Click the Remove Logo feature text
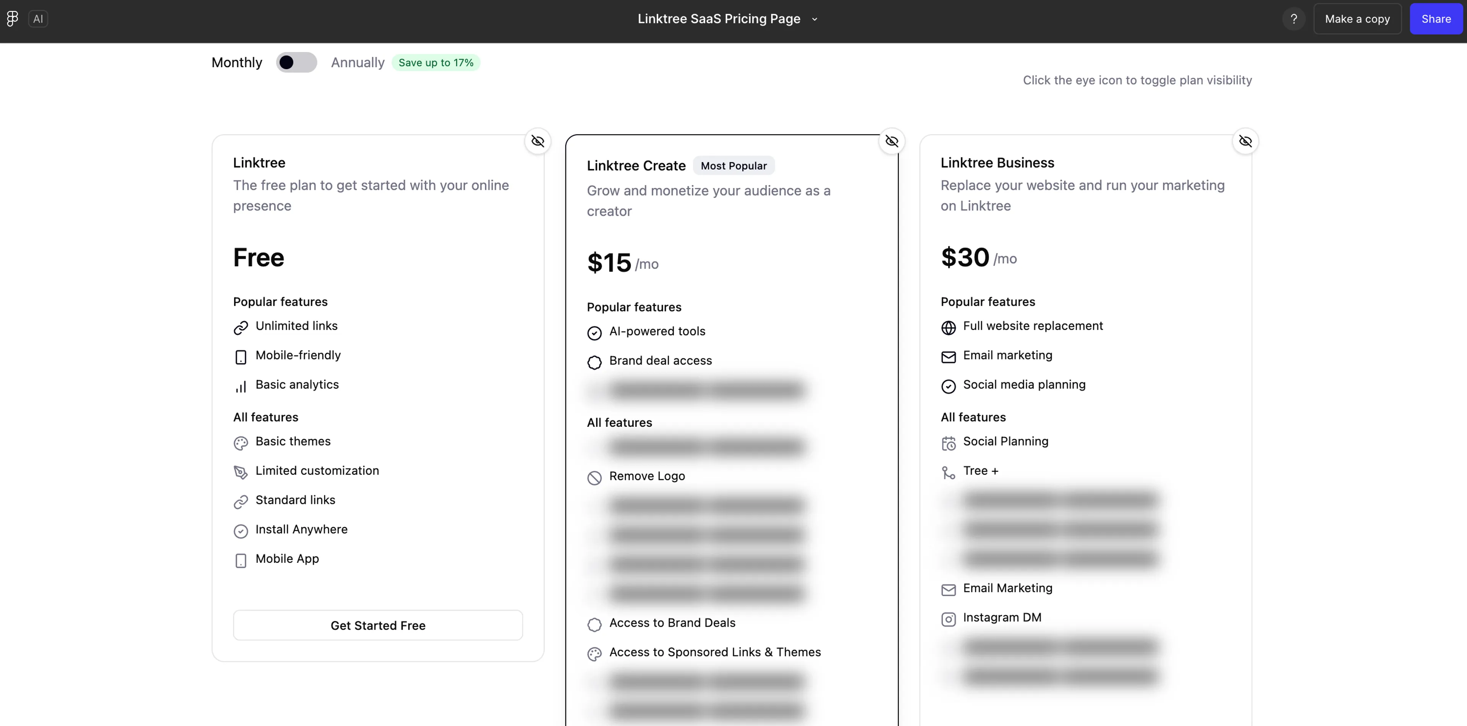1467x726 pixels. tap(647, 476)
